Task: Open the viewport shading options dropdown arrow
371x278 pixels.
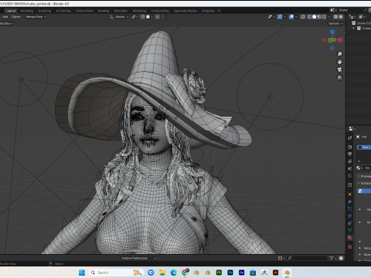Action: coord(329,17)
